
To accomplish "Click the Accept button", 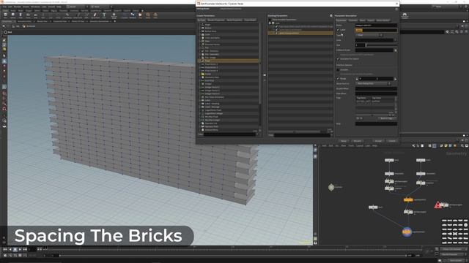I will 378,141.
